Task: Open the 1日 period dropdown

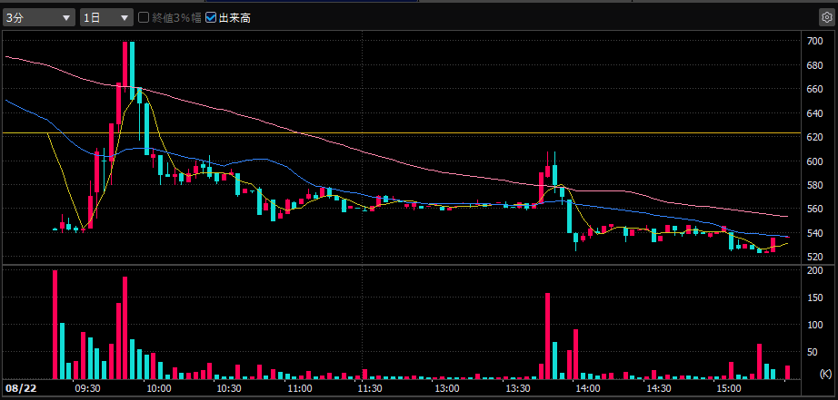Action: coord(106,17)
